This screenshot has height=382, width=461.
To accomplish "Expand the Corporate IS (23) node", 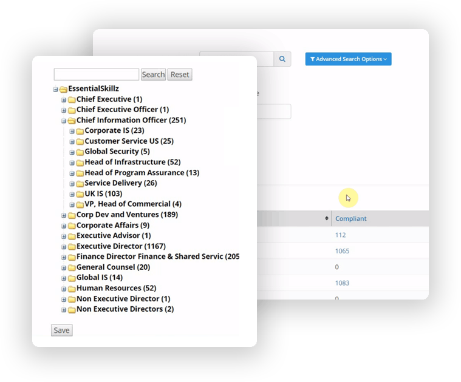I will (x=72, y=131).
